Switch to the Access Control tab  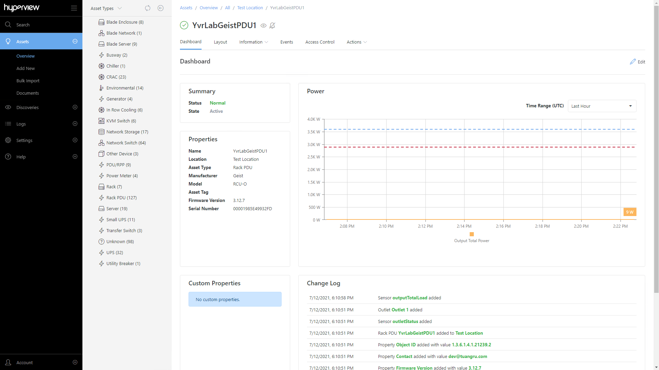[320, 42]
